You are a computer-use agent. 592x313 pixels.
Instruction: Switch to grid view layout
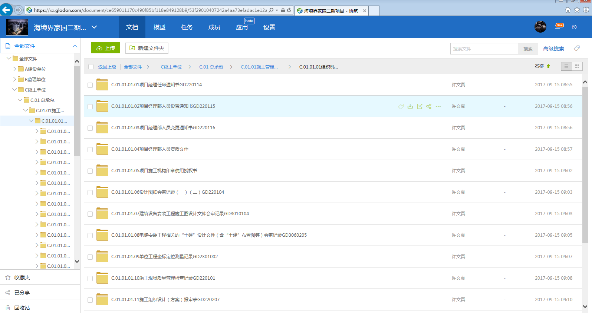tap(577, 66)
